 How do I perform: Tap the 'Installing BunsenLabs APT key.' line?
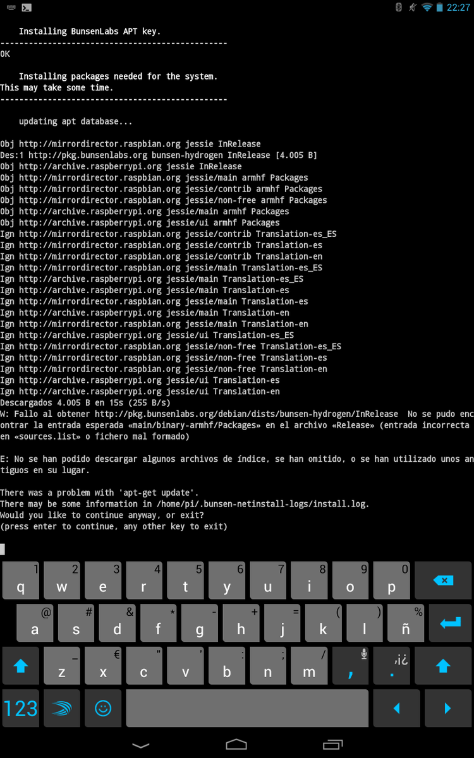[90, 32]
